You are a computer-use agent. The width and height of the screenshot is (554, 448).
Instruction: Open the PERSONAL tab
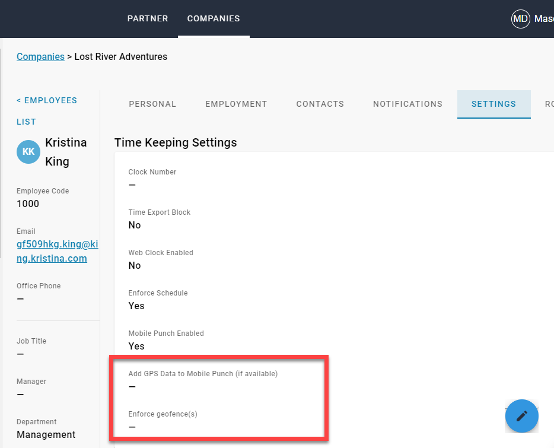[152, 104]
